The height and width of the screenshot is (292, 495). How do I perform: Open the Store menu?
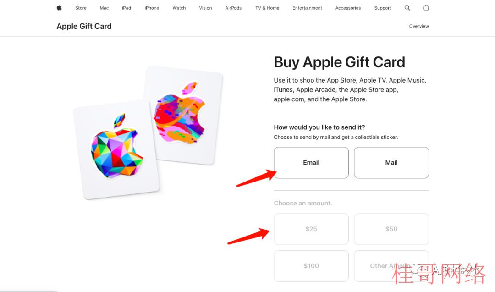(x=81, y=8)
